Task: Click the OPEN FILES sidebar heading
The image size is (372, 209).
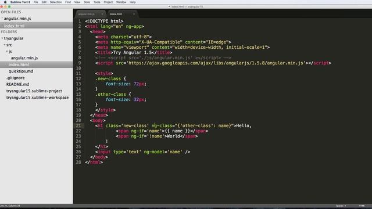Action: pos(10,12)
